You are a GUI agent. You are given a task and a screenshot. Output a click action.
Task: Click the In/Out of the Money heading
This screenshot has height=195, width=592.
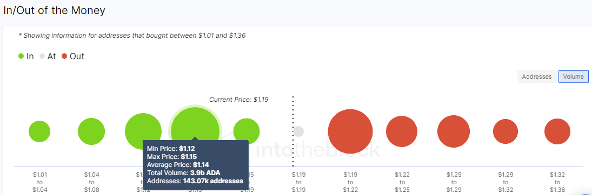(55, 11)
